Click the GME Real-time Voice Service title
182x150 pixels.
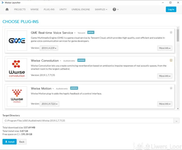pos(52,33)
